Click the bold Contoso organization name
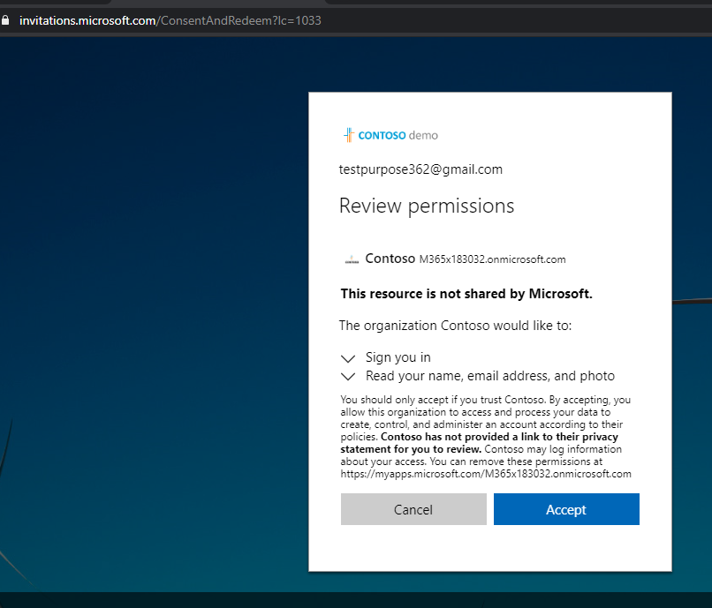Viewport: 712px width, 608px height. coord(390,259)
